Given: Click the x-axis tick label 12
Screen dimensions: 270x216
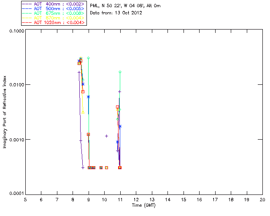Looking at the screenshot, I should pos(136,200).
